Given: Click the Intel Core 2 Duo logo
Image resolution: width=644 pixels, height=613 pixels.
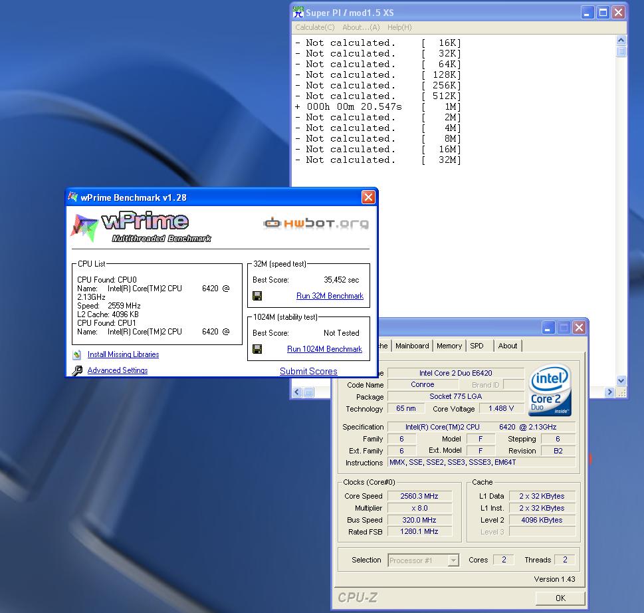Looking at the screenshot, I should [x=550, y=390].
